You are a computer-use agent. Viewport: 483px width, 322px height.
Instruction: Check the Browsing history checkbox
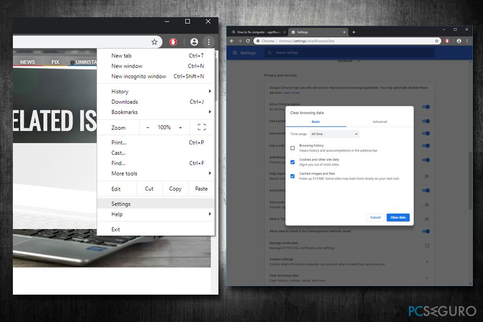point(292,148)
